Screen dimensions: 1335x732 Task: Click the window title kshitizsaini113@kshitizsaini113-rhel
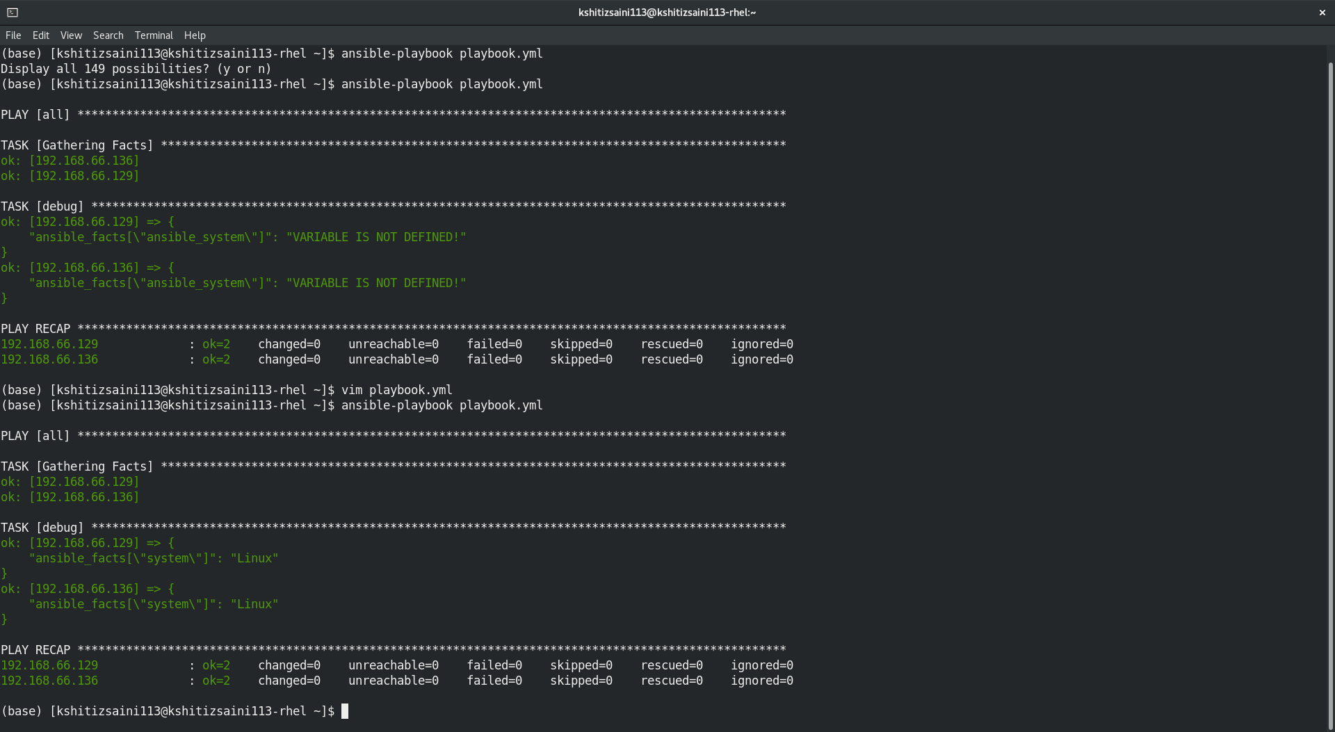point(667,13)
